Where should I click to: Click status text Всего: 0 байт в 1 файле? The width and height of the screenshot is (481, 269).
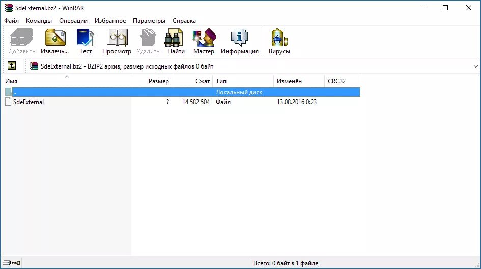pyautogui.click(x=286, y=263)
